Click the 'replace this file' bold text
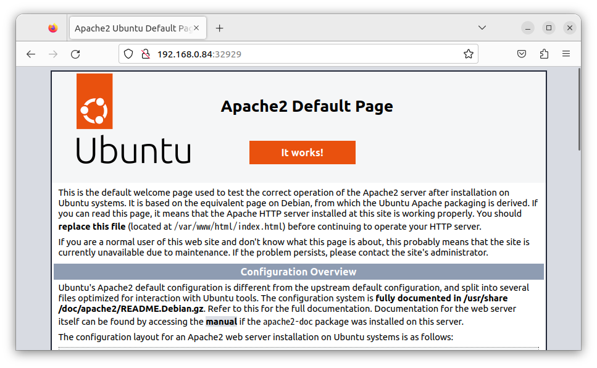This screenshot has width=597, height=368. coord(92,227)
